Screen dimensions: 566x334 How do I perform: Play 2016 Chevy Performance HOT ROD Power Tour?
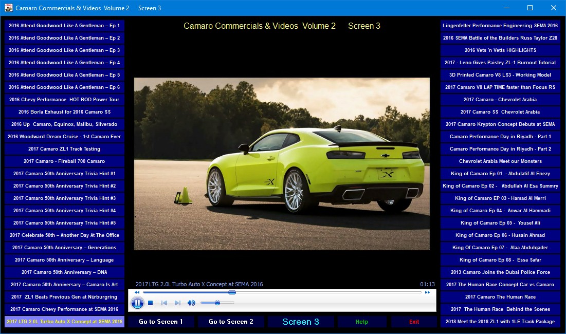pos(64,100)
